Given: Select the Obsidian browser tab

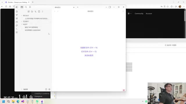Looking at the screenshot, I should [17, 2].
